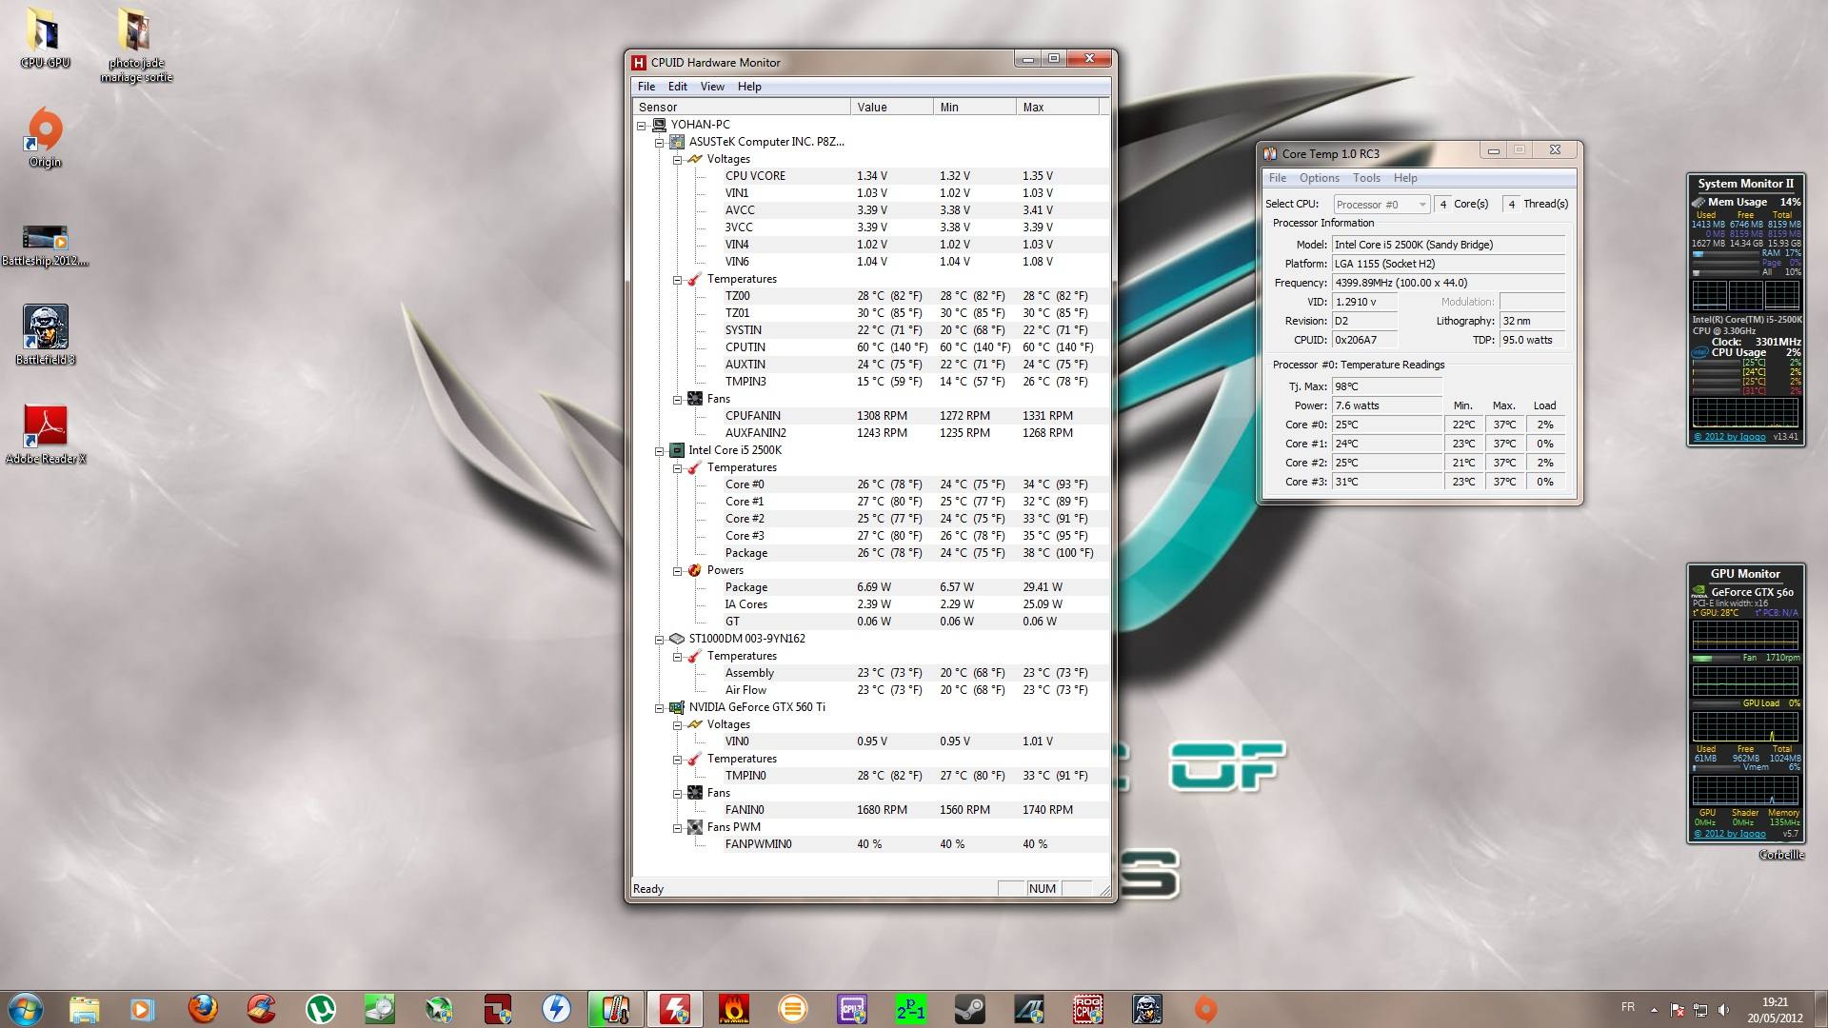Open the FurMark taskbar icon

point(733,1008)
